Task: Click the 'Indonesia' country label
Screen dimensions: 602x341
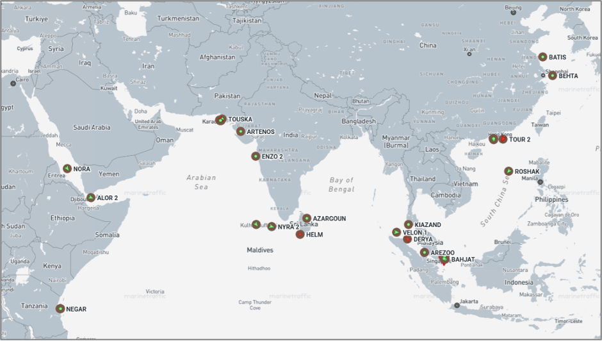Action: point(519,282)
